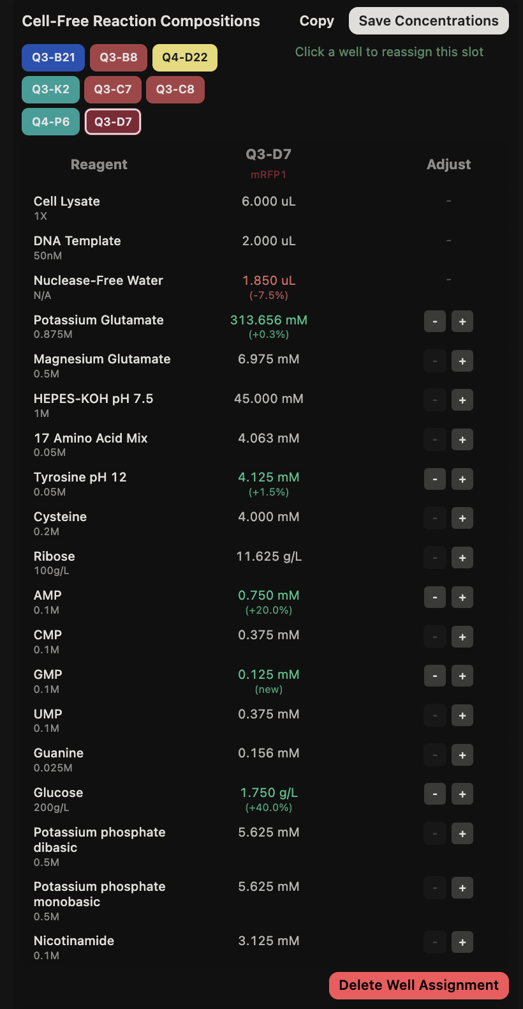This screenshot has height=1009, width=523.
Task: Decrease GMP concentration with minus
Action: point(435,676)
